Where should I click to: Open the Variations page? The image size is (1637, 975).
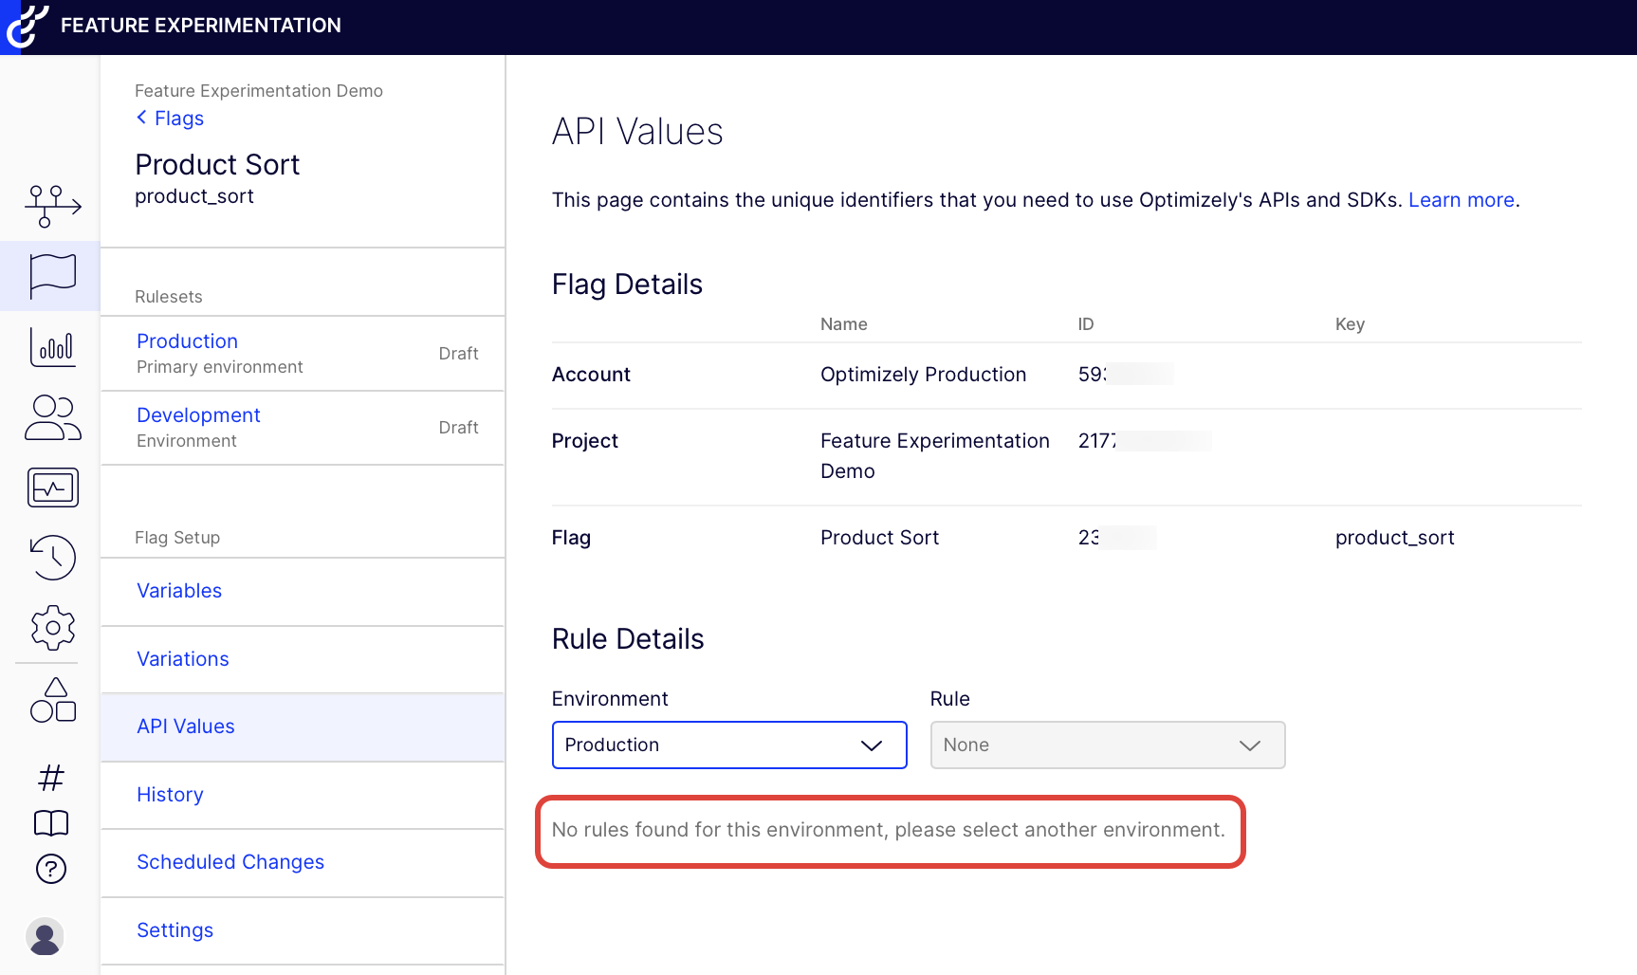coord(183,659)
